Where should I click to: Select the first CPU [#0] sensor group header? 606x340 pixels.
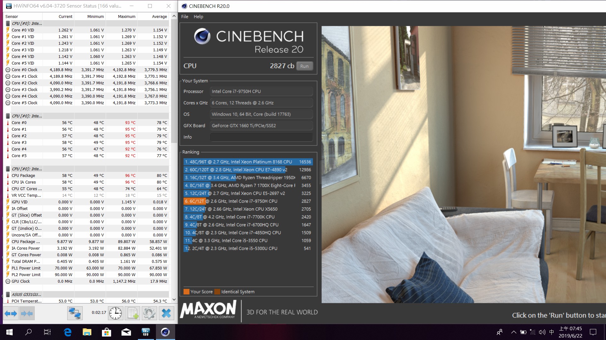[x=27, y=23]
